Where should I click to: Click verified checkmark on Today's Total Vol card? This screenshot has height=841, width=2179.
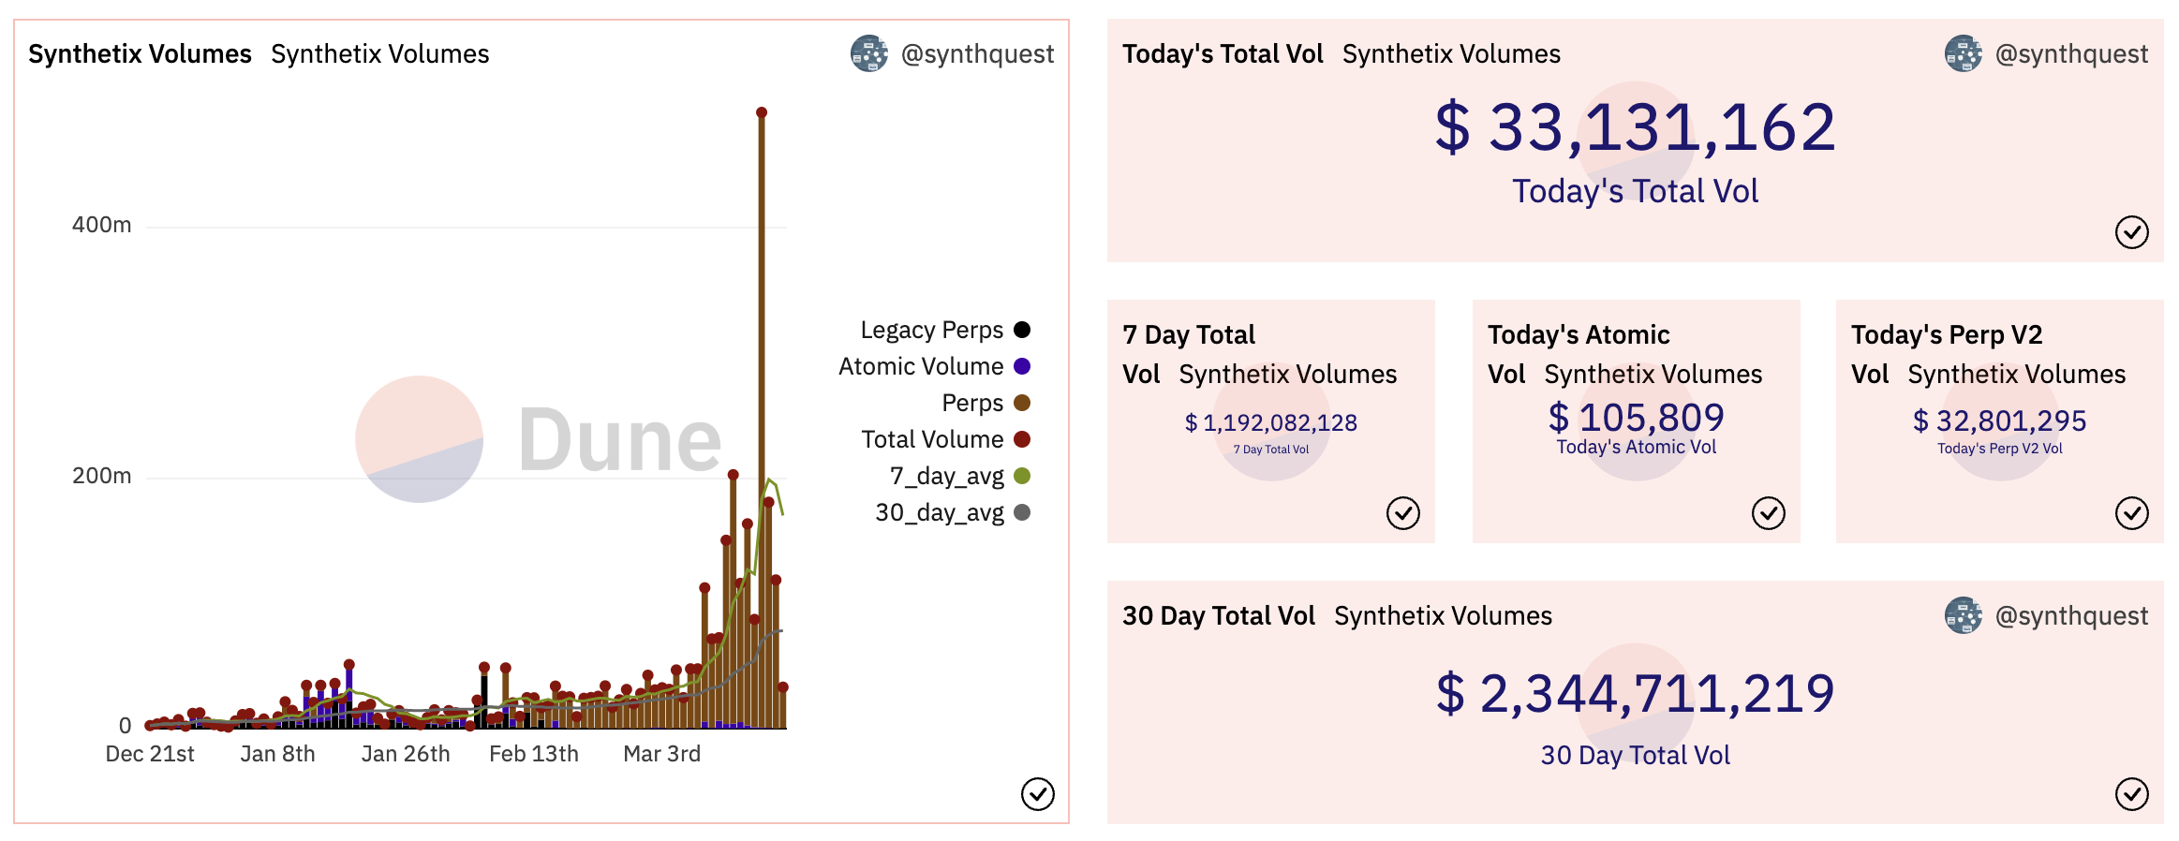coord(2131,232)
